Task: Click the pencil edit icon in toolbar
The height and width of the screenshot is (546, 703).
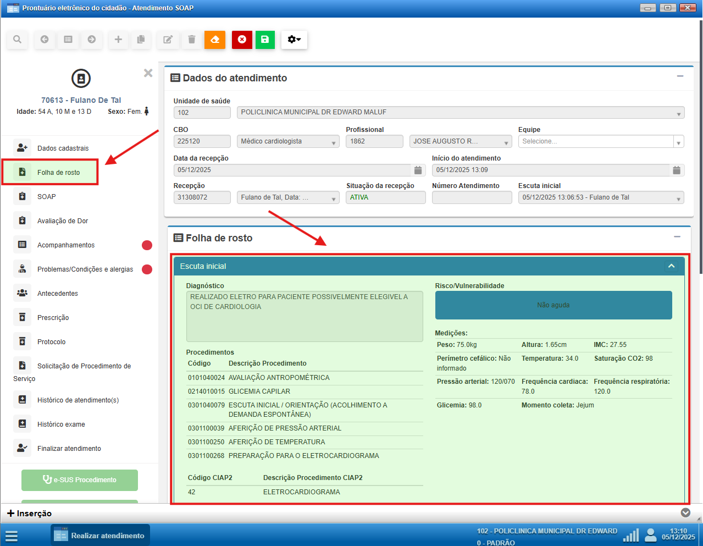Action: click(x=168, y=40)
